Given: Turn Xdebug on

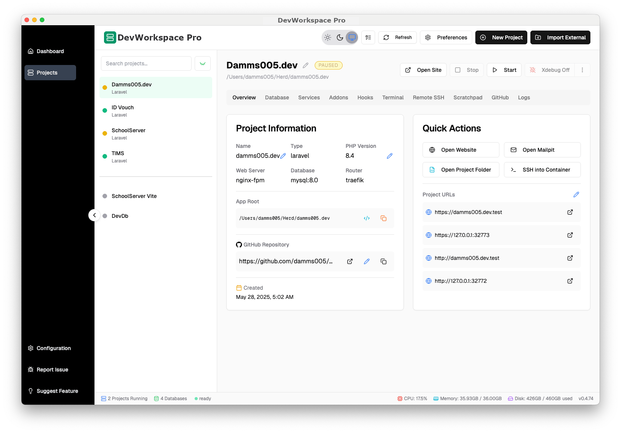Looking at the screenshot, I should point(549,70).
